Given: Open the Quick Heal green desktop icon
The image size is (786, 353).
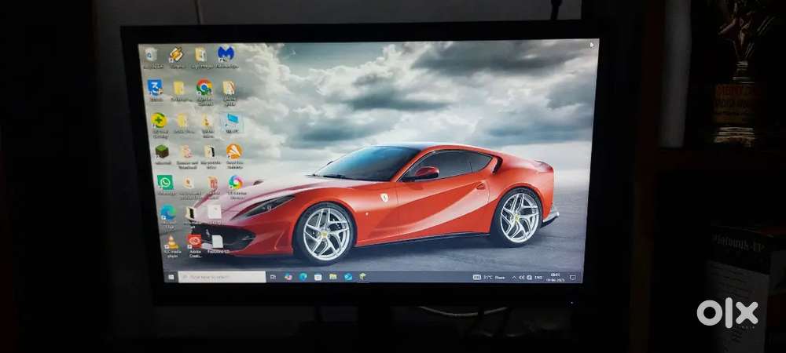Looking at the screenshot, I should point(159,120).
